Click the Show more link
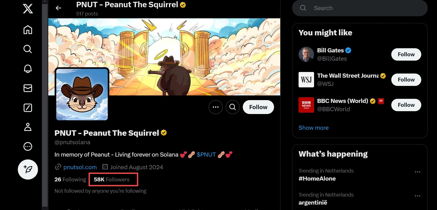 pos(314,128)
